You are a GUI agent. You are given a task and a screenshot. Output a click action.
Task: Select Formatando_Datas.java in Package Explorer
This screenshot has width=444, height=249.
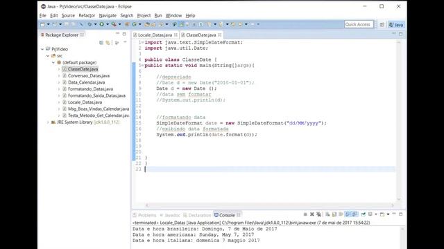coord(90,89)
